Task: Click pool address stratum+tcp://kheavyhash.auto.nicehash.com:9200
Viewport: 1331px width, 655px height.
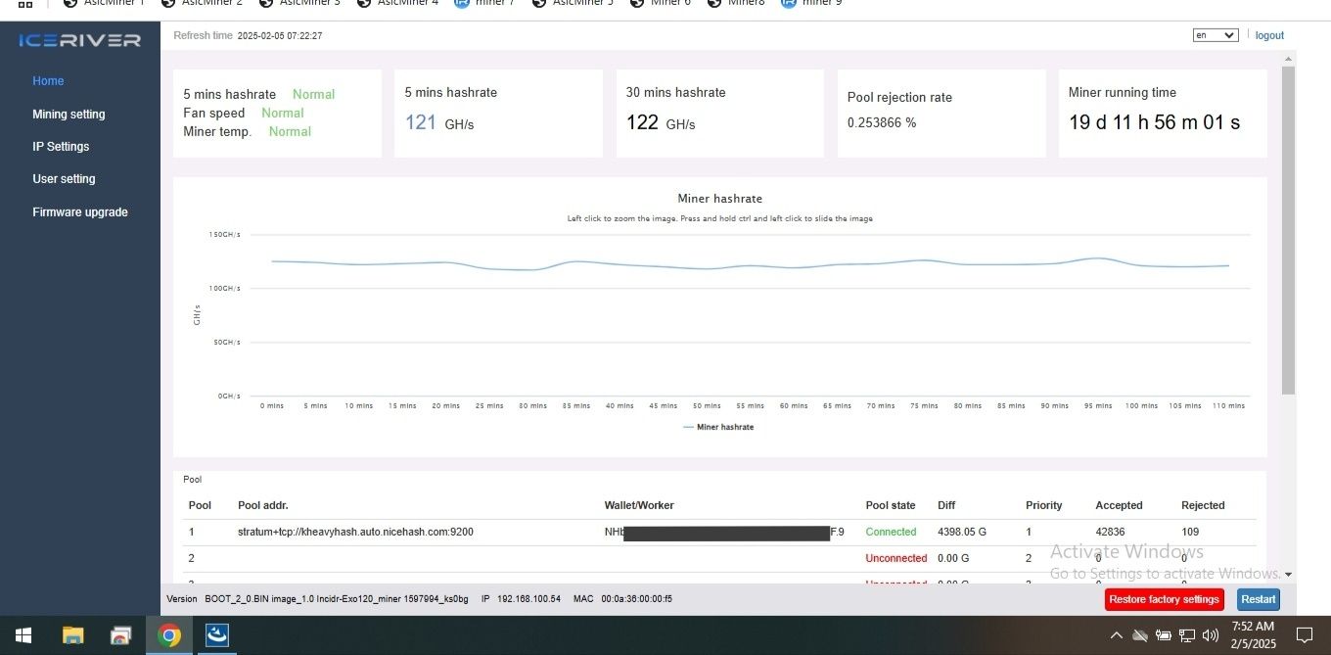Action: coord(355,532)
